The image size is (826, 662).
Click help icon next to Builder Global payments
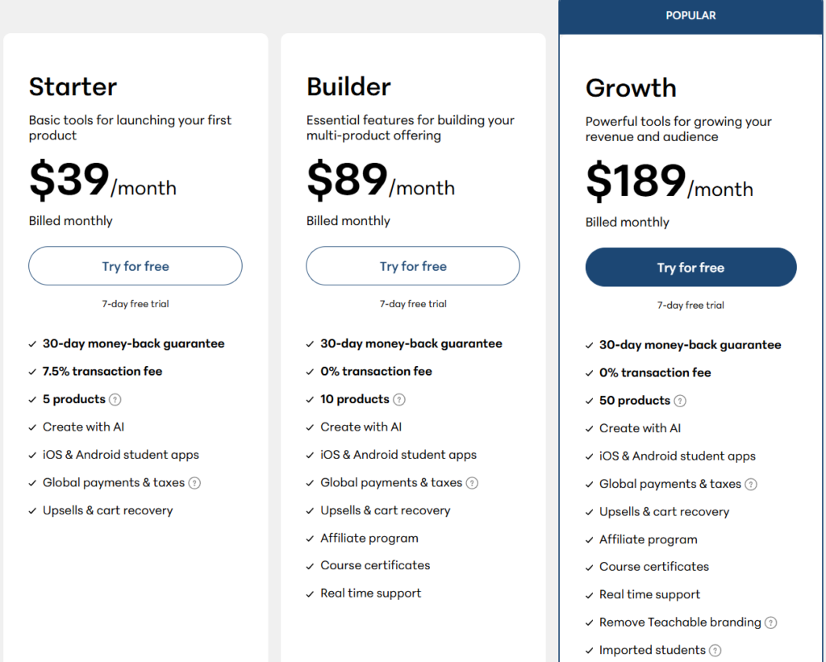tap(472, 483)
